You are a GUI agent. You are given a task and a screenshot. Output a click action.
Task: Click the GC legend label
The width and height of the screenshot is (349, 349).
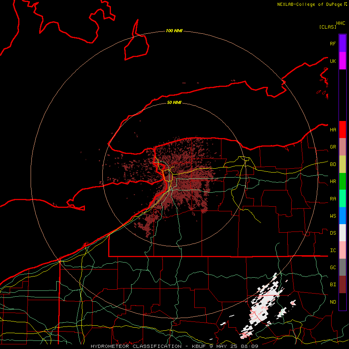(333, 268)
